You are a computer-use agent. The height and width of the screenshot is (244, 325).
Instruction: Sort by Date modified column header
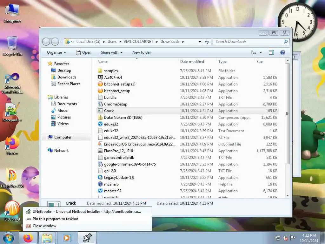tap(197, 61)
